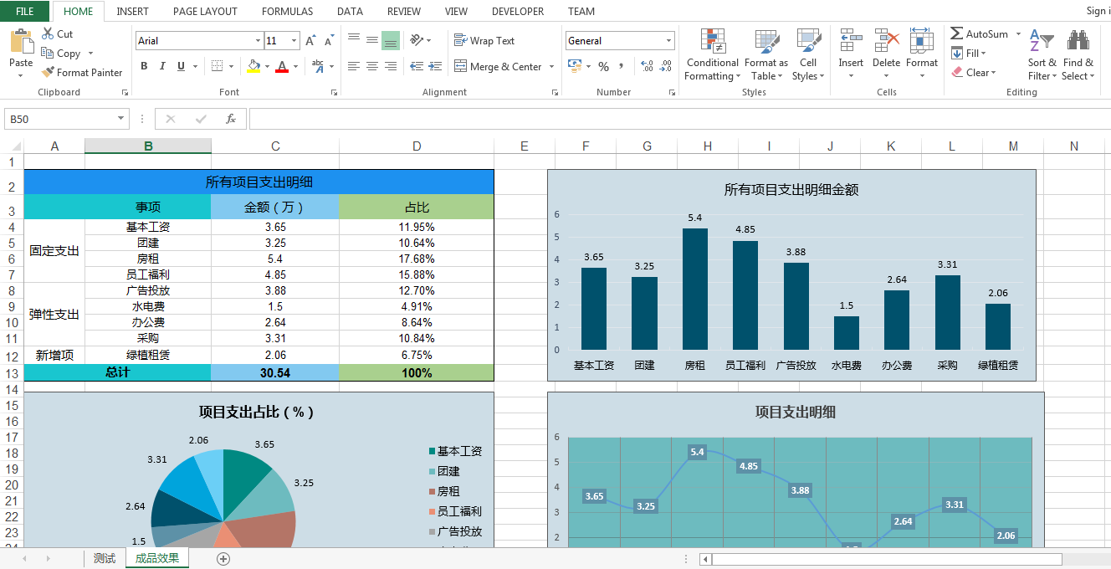Switch to the 测试 sheet tab

tap(105, 558)
